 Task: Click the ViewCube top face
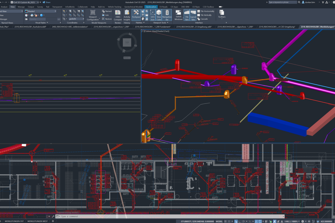pyautogui.click(x=127, y=43)
